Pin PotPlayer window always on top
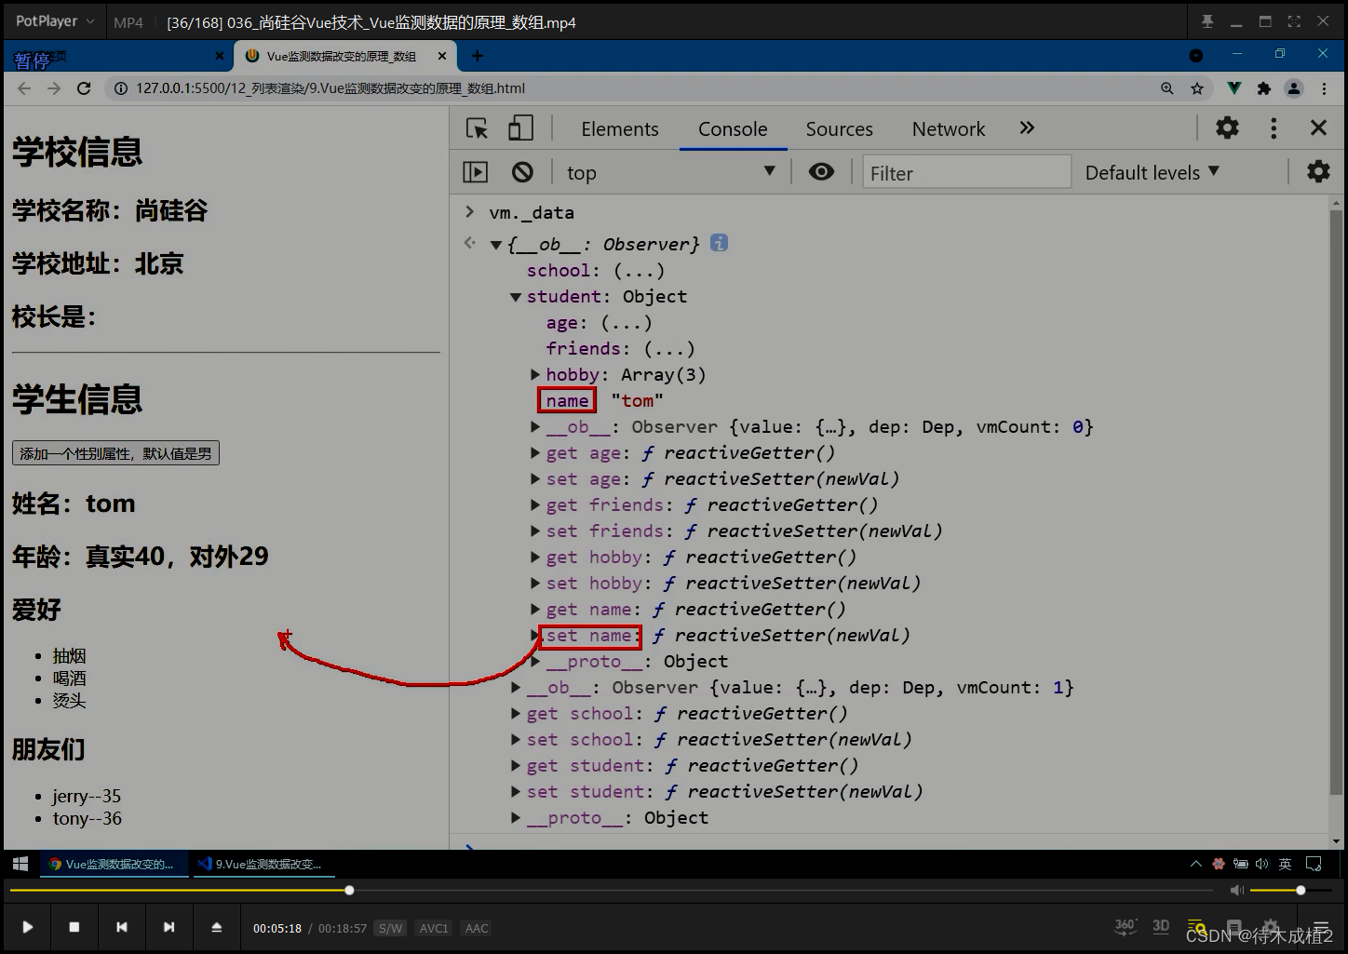The height and width of the screenshot is (954, 1348). tap(1207, 21)
